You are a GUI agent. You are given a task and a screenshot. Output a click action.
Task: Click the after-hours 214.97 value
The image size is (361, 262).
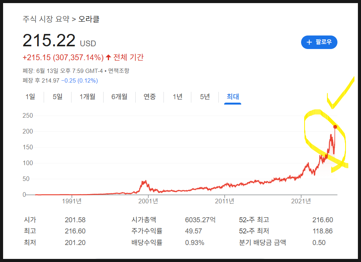[50, 81]
